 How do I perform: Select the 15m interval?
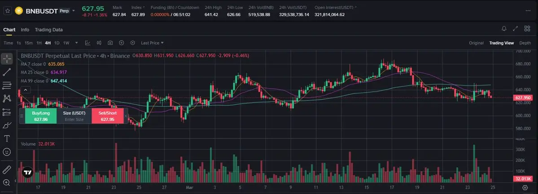[x=29, y=43]
